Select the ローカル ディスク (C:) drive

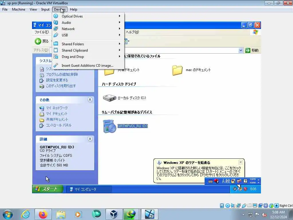click(x=124, y=98)
